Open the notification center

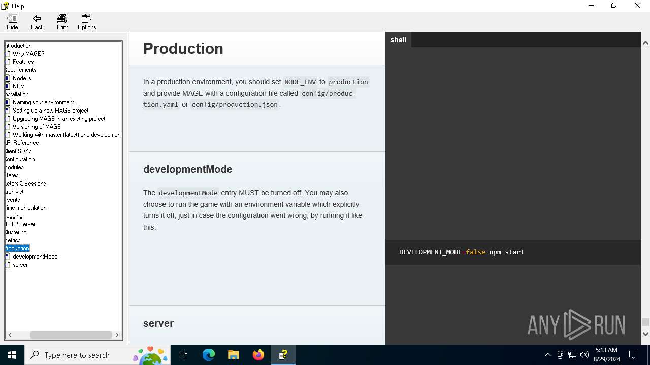[x=633, y=355]
